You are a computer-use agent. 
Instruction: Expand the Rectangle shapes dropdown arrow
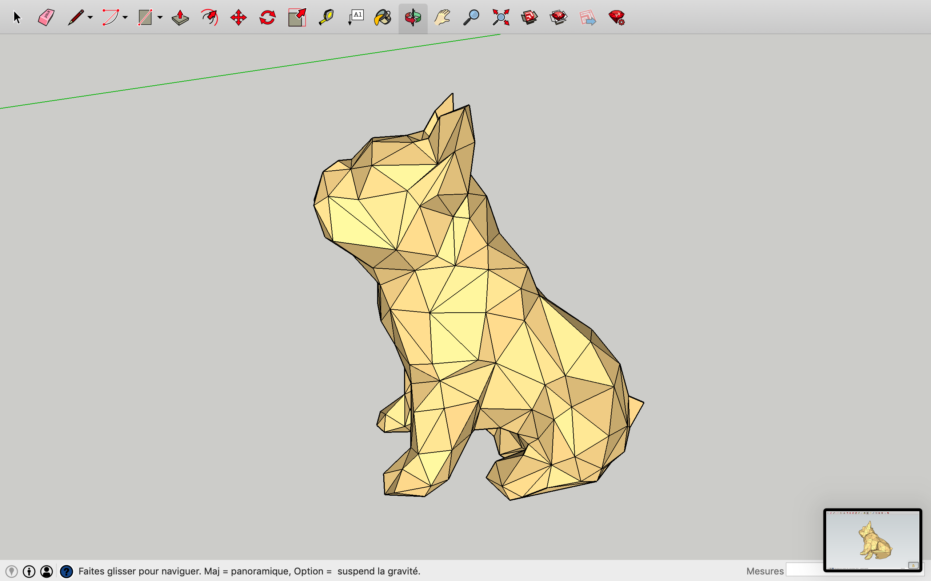tap(160, 18)
